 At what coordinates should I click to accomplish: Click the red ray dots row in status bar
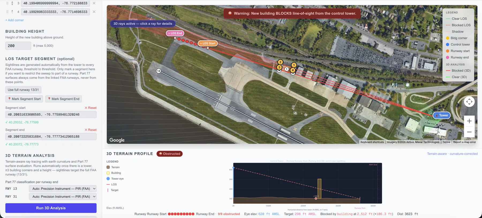click(x=181, y=214)
